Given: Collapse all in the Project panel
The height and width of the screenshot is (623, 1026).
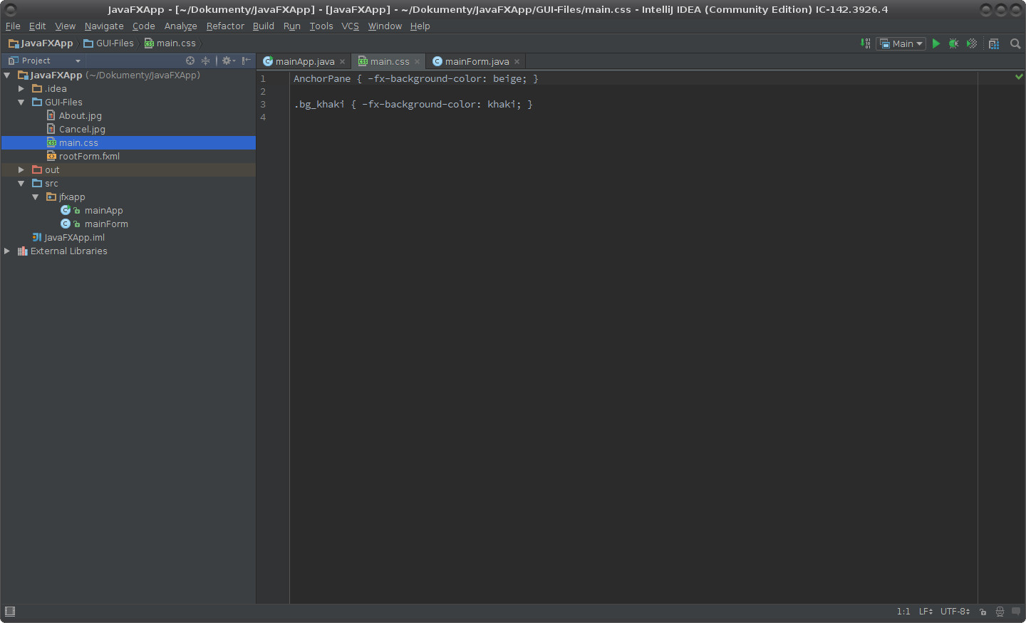Looking at the screenshot, I should pos(206,61).
